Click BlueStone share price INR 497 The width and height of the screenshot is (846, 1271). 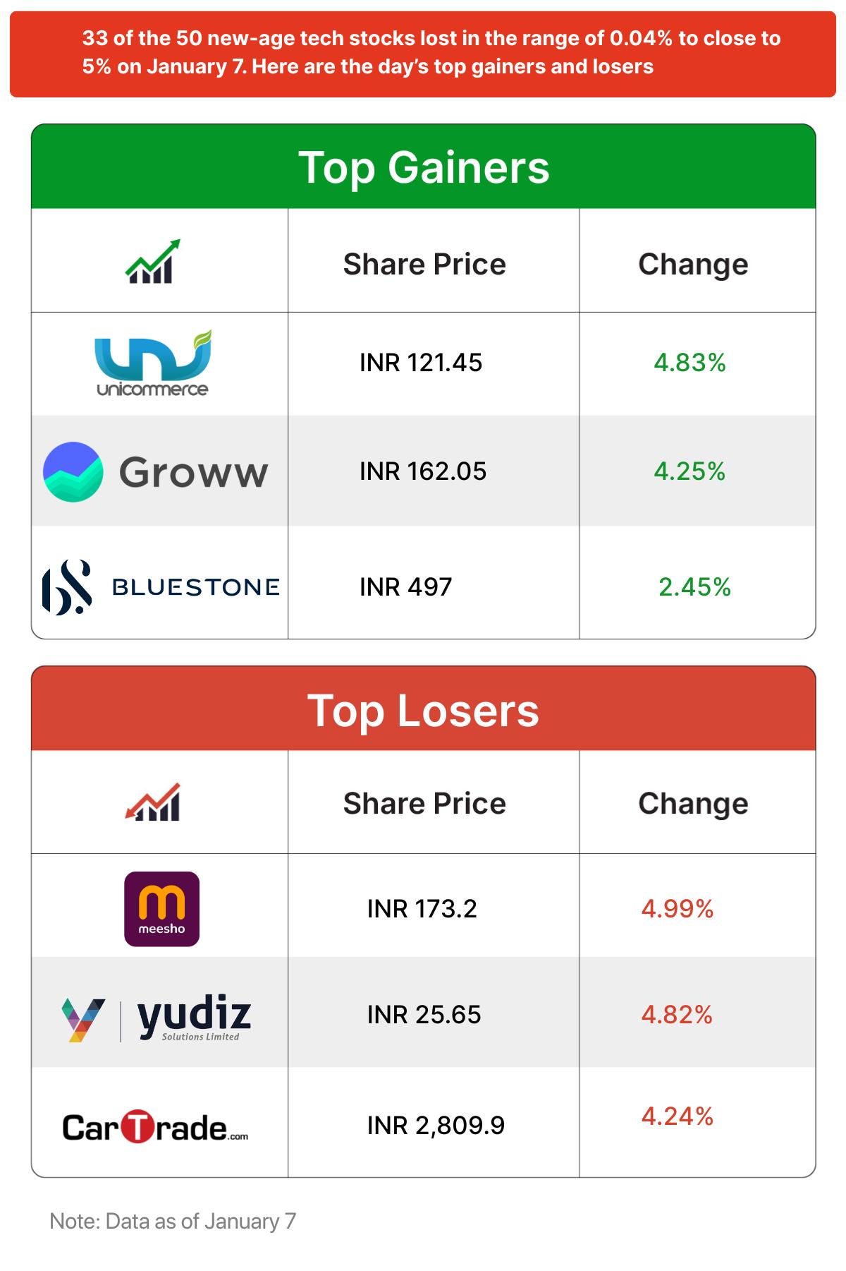(406, 586)
